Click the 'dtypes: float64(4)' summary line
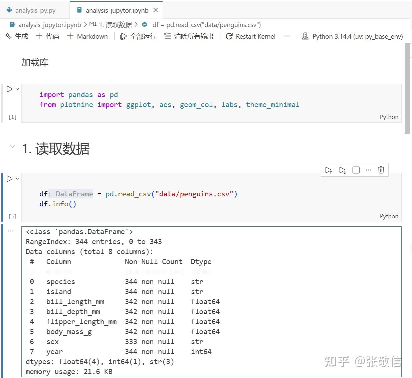The image size is (412, 378). (100, 362)
